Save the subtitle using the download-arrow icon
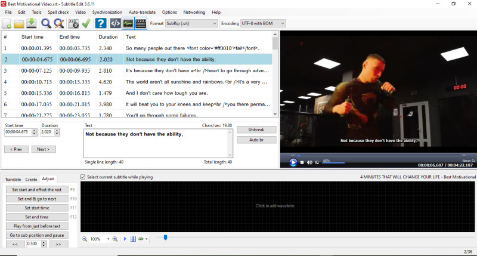This screenshot has width=477, height=256. [32, 24]
